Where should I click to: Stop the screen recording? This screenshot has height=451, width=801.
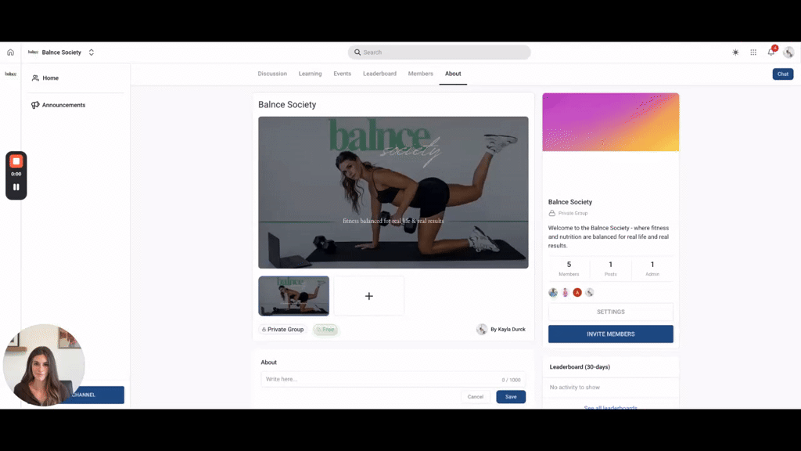tap(16, 161)
